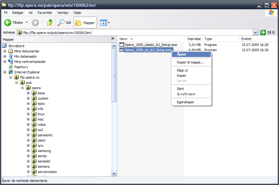Image resolution: width=279 pixels, height=185 pixels.
Task: Open the Hjelp menu
Action: pos(77,13)
